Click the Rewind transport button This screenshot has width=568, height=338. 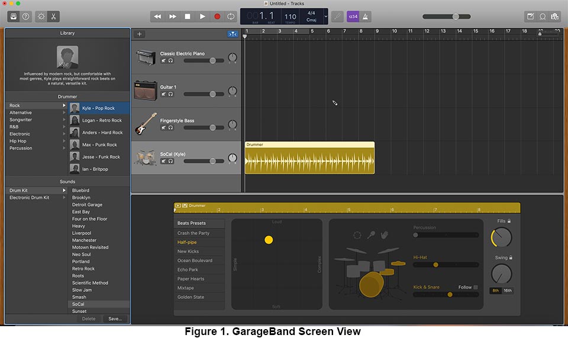pos(157,17)
